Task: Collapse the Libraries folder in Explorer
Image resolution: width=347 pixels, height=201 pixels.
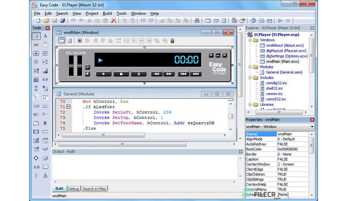Action: 250,105
